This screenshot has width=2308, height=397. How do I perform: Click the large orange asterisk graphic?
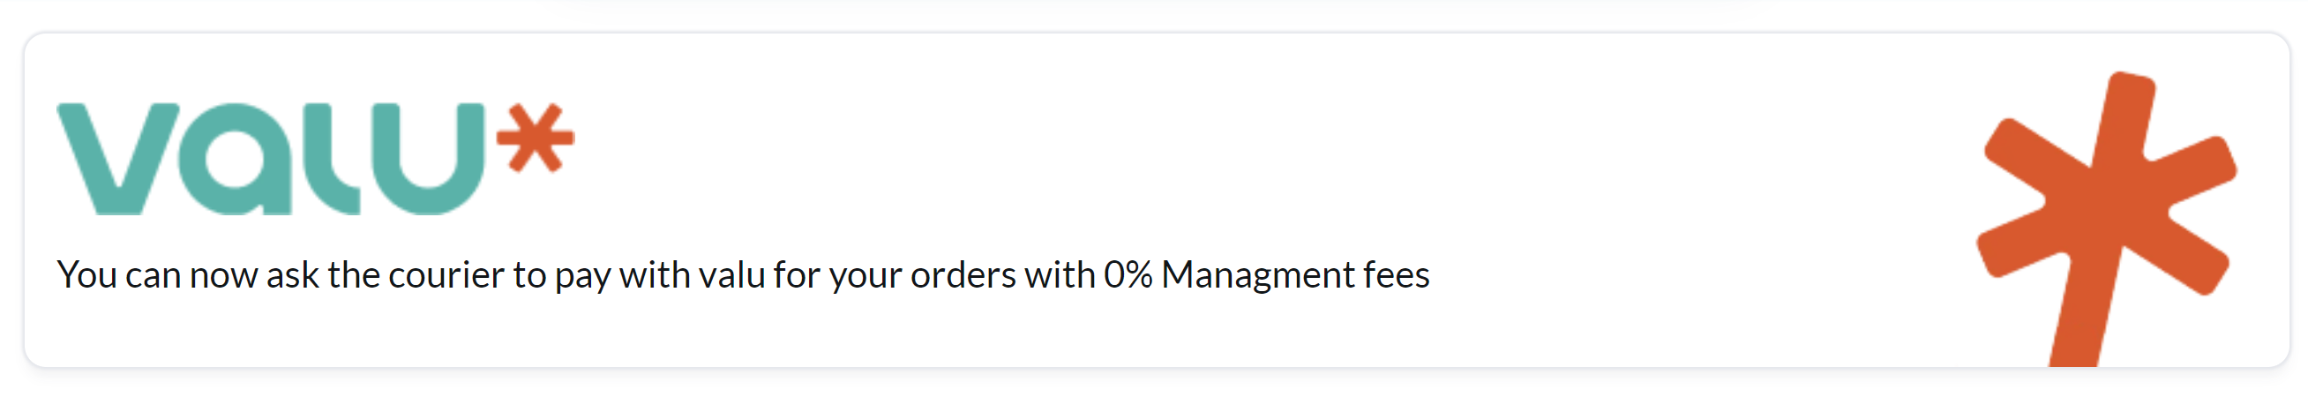tap(2107, 219)
